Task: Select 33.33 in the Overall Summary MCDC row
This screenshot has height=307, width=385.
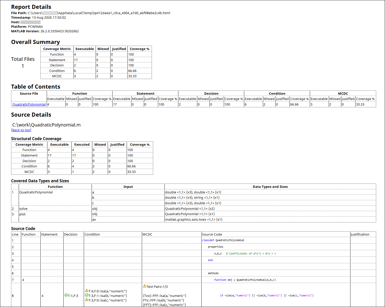Action: click(x=132, y=76)
